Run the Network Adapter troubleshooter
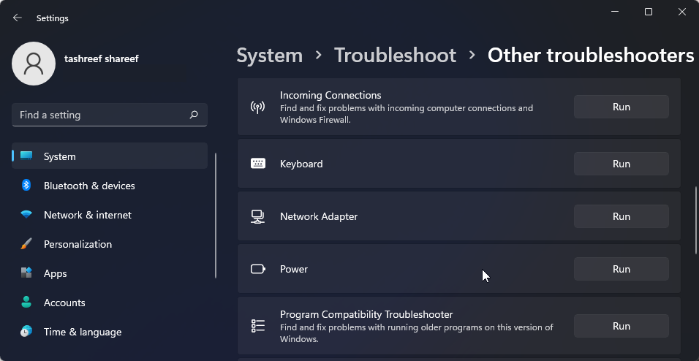 [621, 216]
